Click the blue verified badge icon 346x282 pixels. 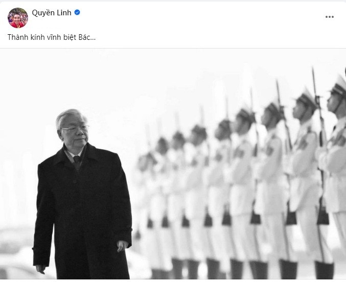77,13
